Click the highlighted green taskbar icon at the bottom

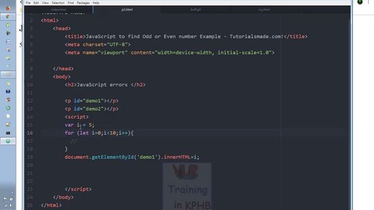tap(8, 141)
